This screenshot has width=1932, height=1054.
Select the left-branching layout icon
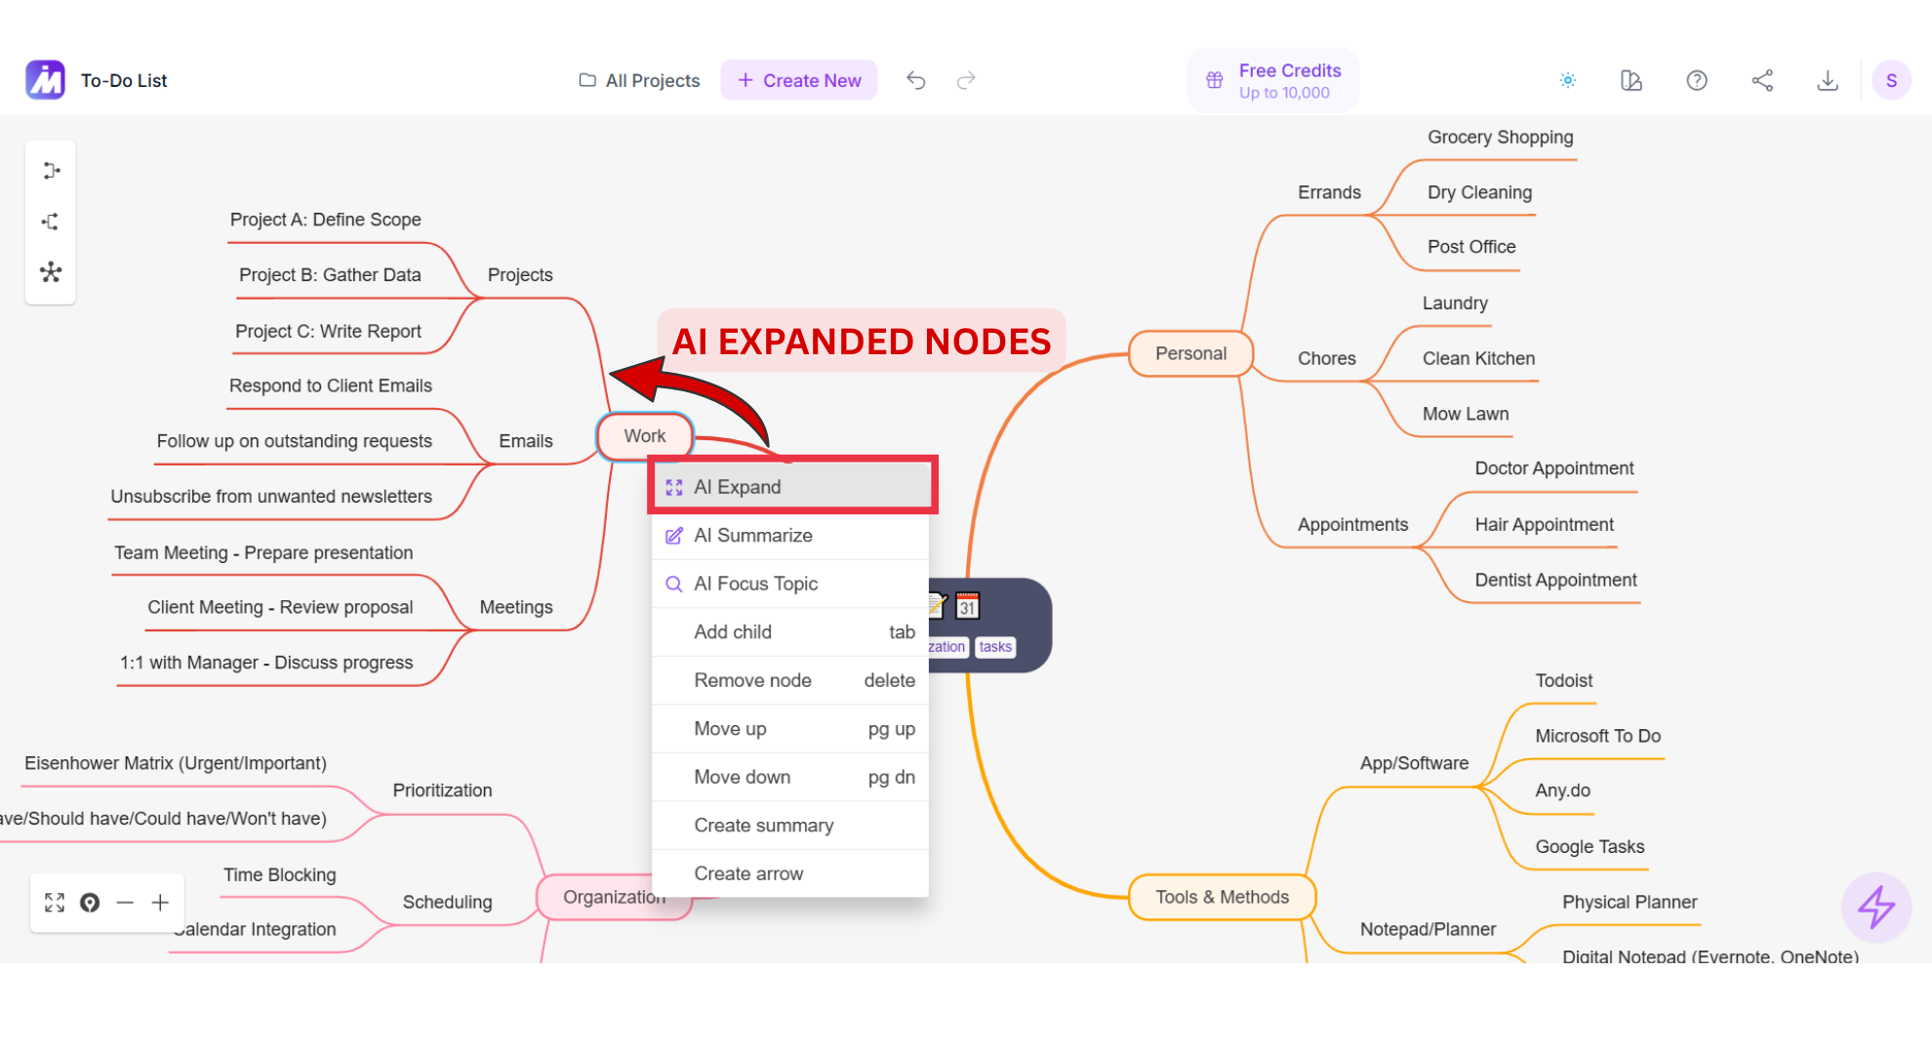(x=51, y=222)
